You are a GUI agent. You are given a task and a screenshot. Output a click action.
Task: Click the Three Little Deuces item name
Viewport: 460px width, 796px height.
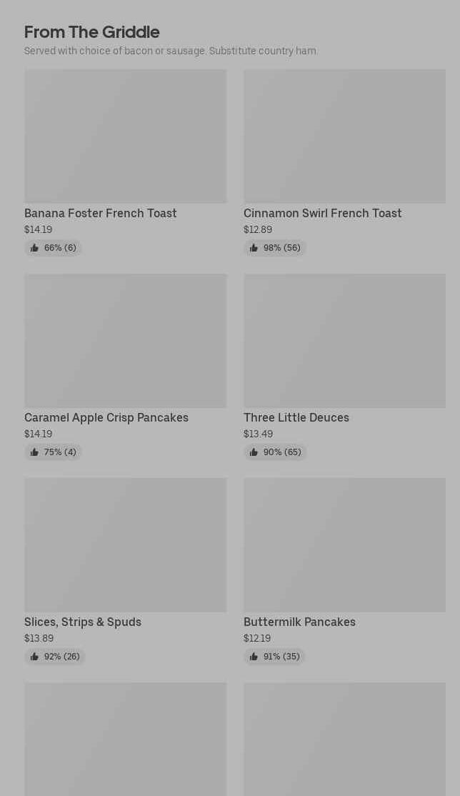[x=296, y=417]
